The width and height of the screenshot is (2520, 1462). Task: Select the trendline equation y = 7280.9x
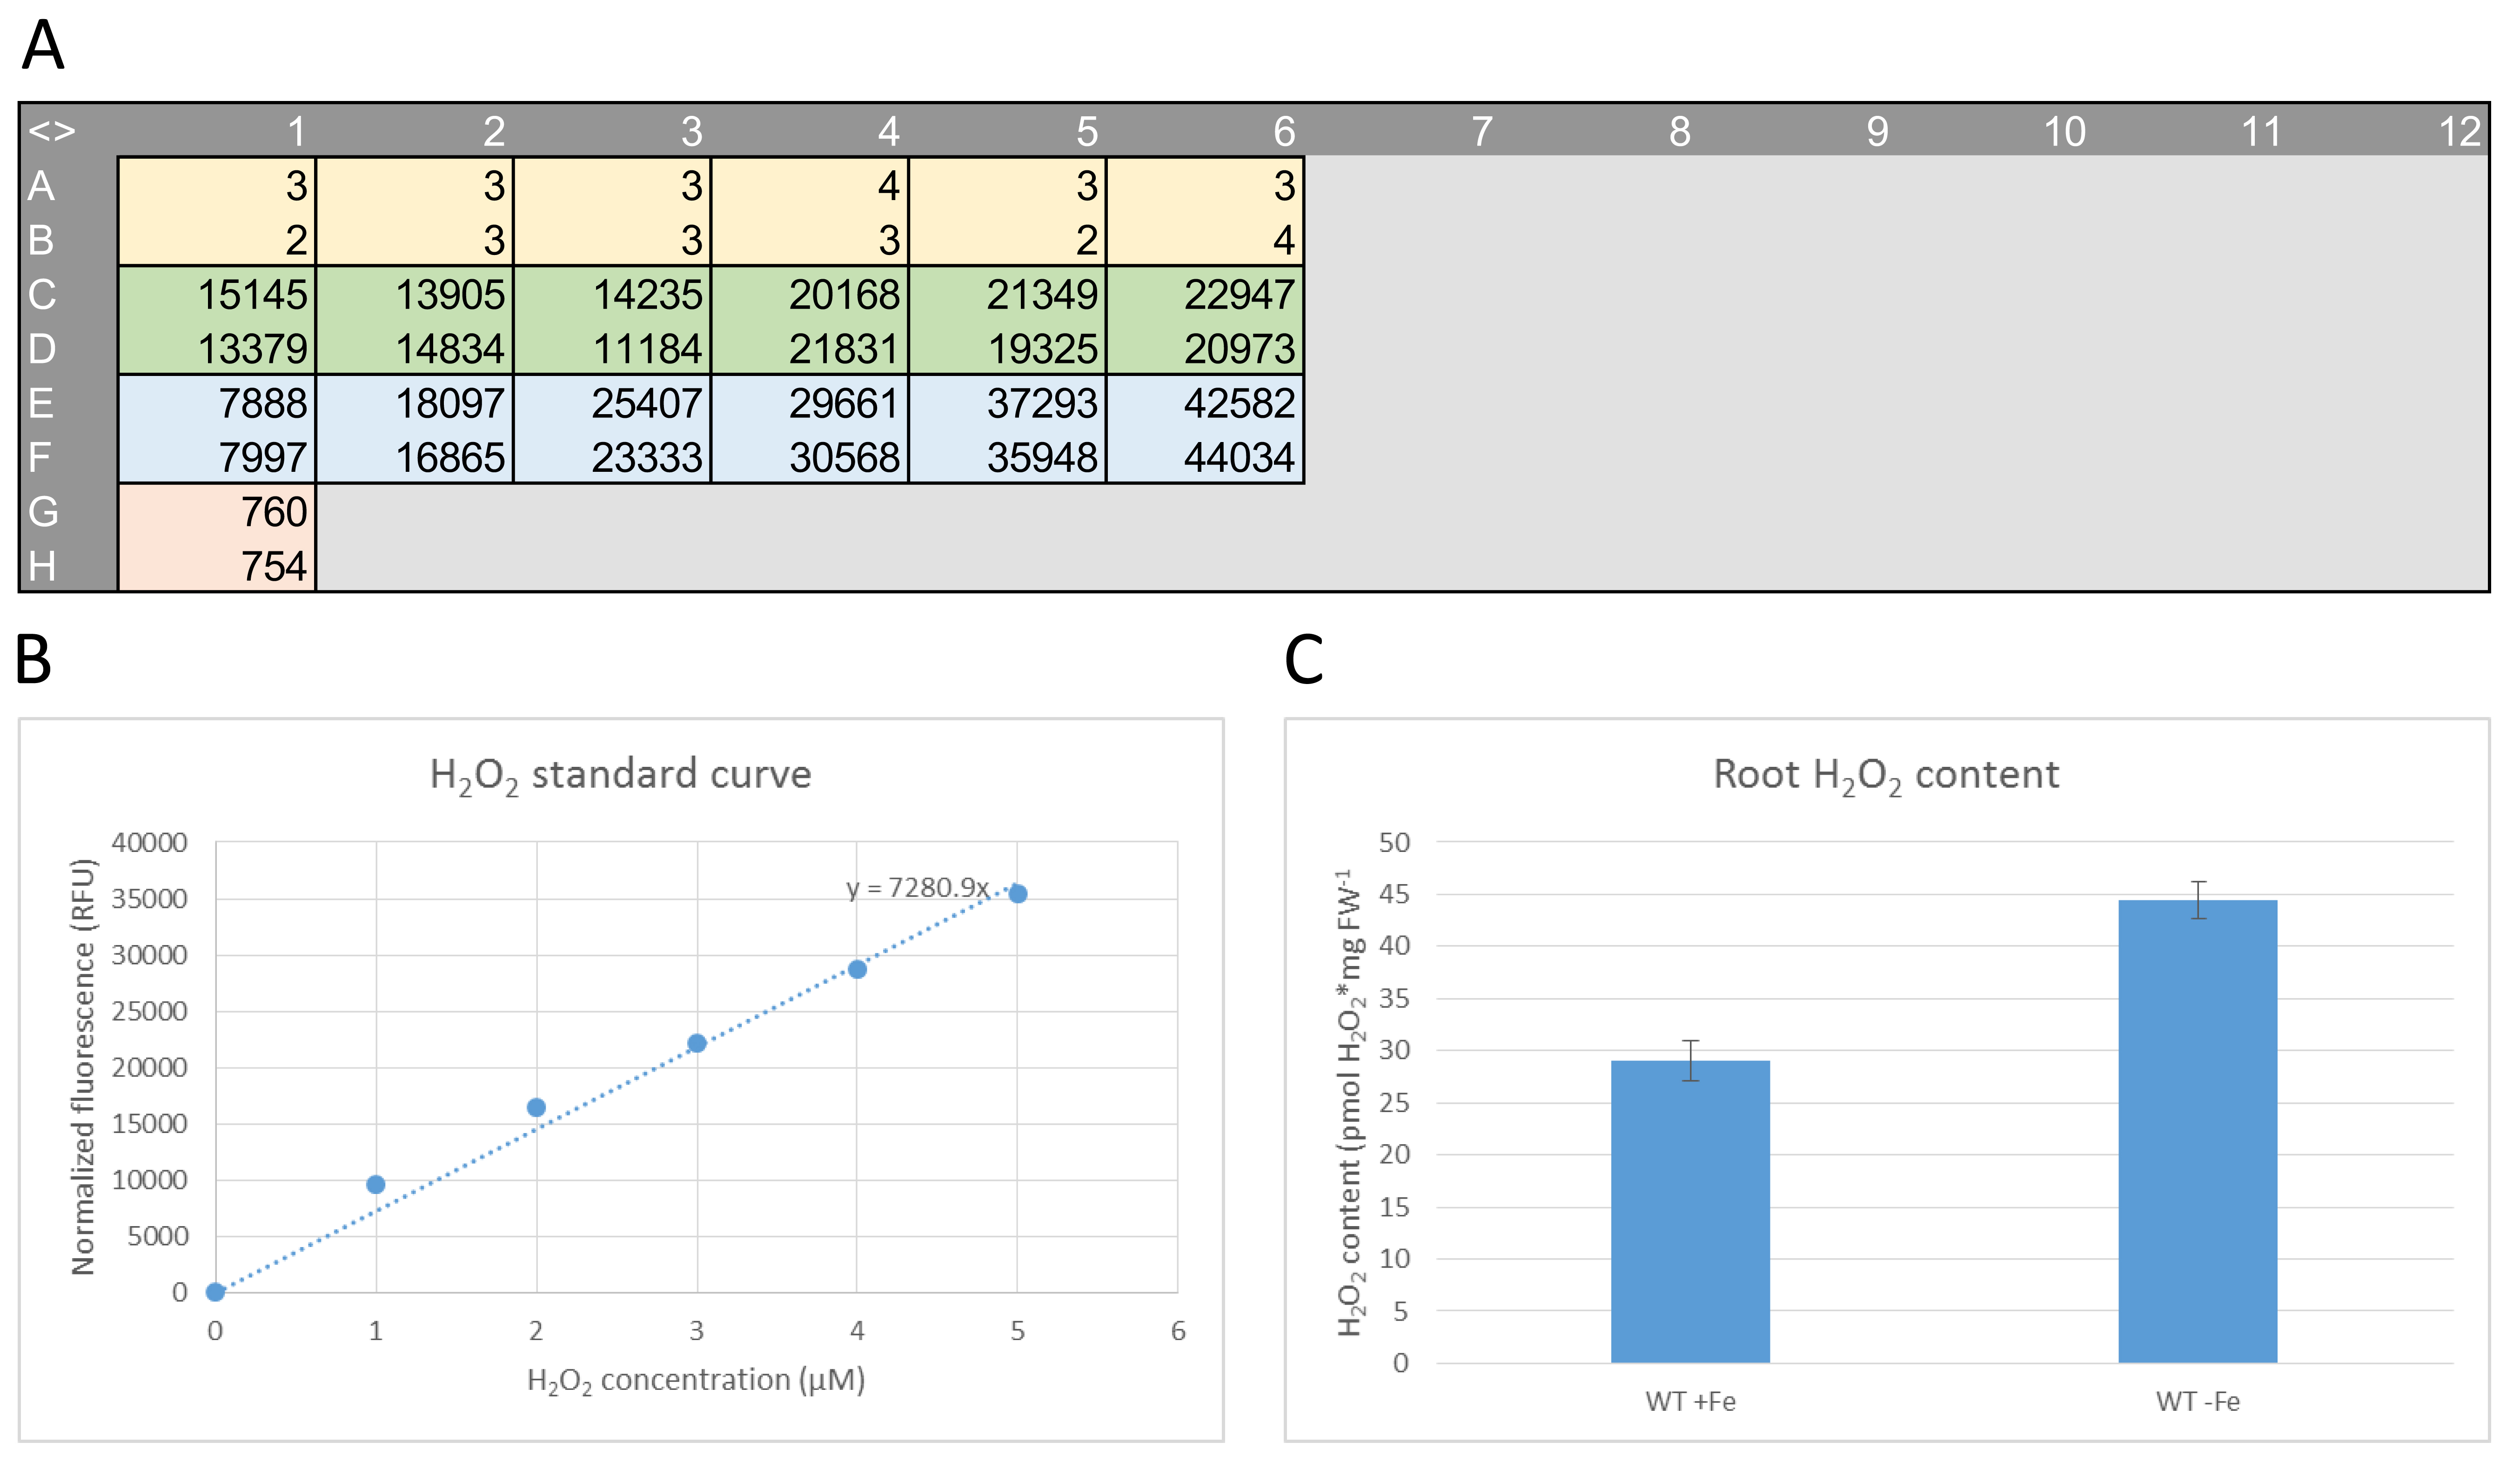pyautogui.click(x=917, y=888)
